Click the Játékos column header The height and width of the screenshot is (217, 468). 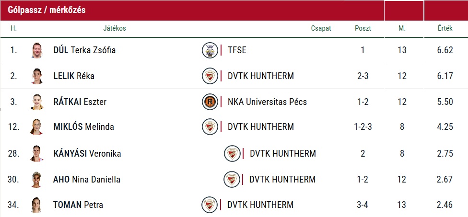tap(115, 28)
